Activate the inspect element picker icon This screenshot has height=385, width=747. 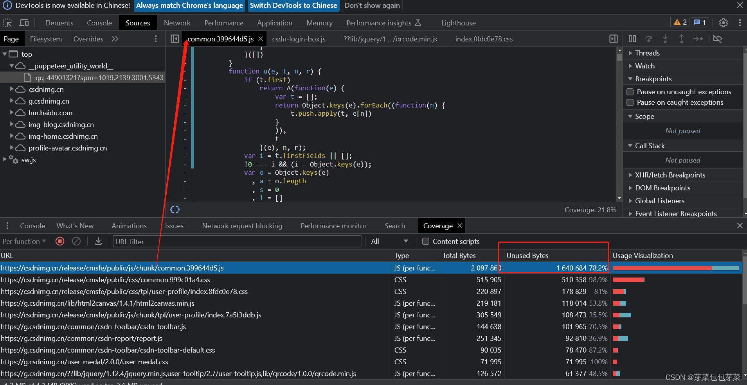7,23
